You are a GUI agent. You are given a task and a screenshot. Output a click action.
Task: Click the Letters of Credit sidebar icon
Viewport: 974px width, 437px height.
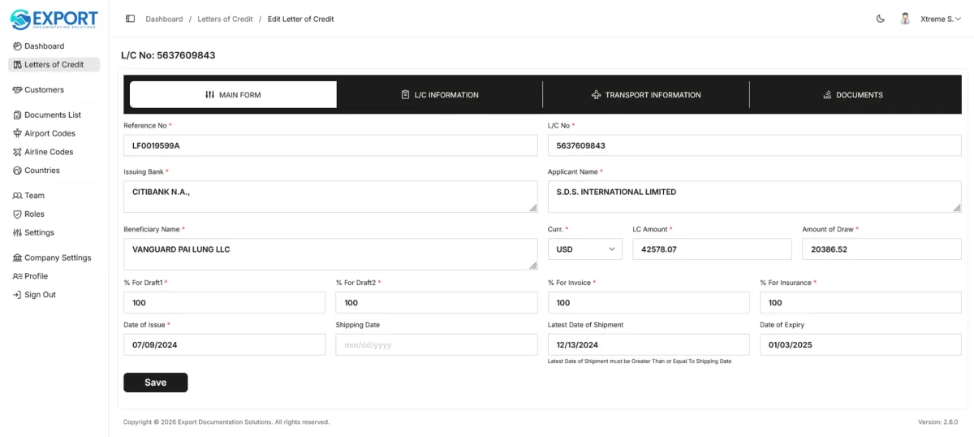pos(17,65)
